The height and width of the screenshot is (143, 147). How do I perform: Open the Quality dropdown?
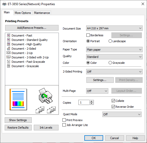coord(114,57)
